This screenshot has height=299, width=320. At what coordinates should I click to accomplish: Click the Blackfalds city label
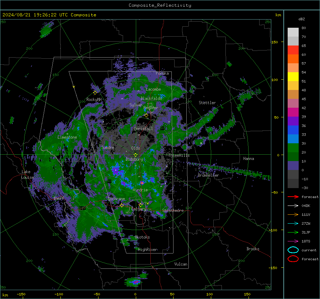tap(151, 98)
